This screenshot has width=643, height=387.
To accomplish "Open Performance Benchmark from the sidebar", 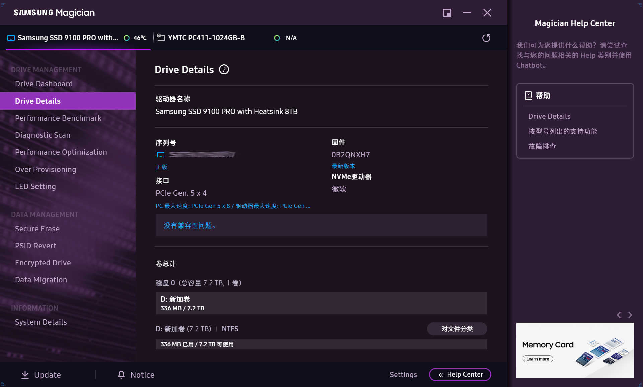I will (58, 118).
